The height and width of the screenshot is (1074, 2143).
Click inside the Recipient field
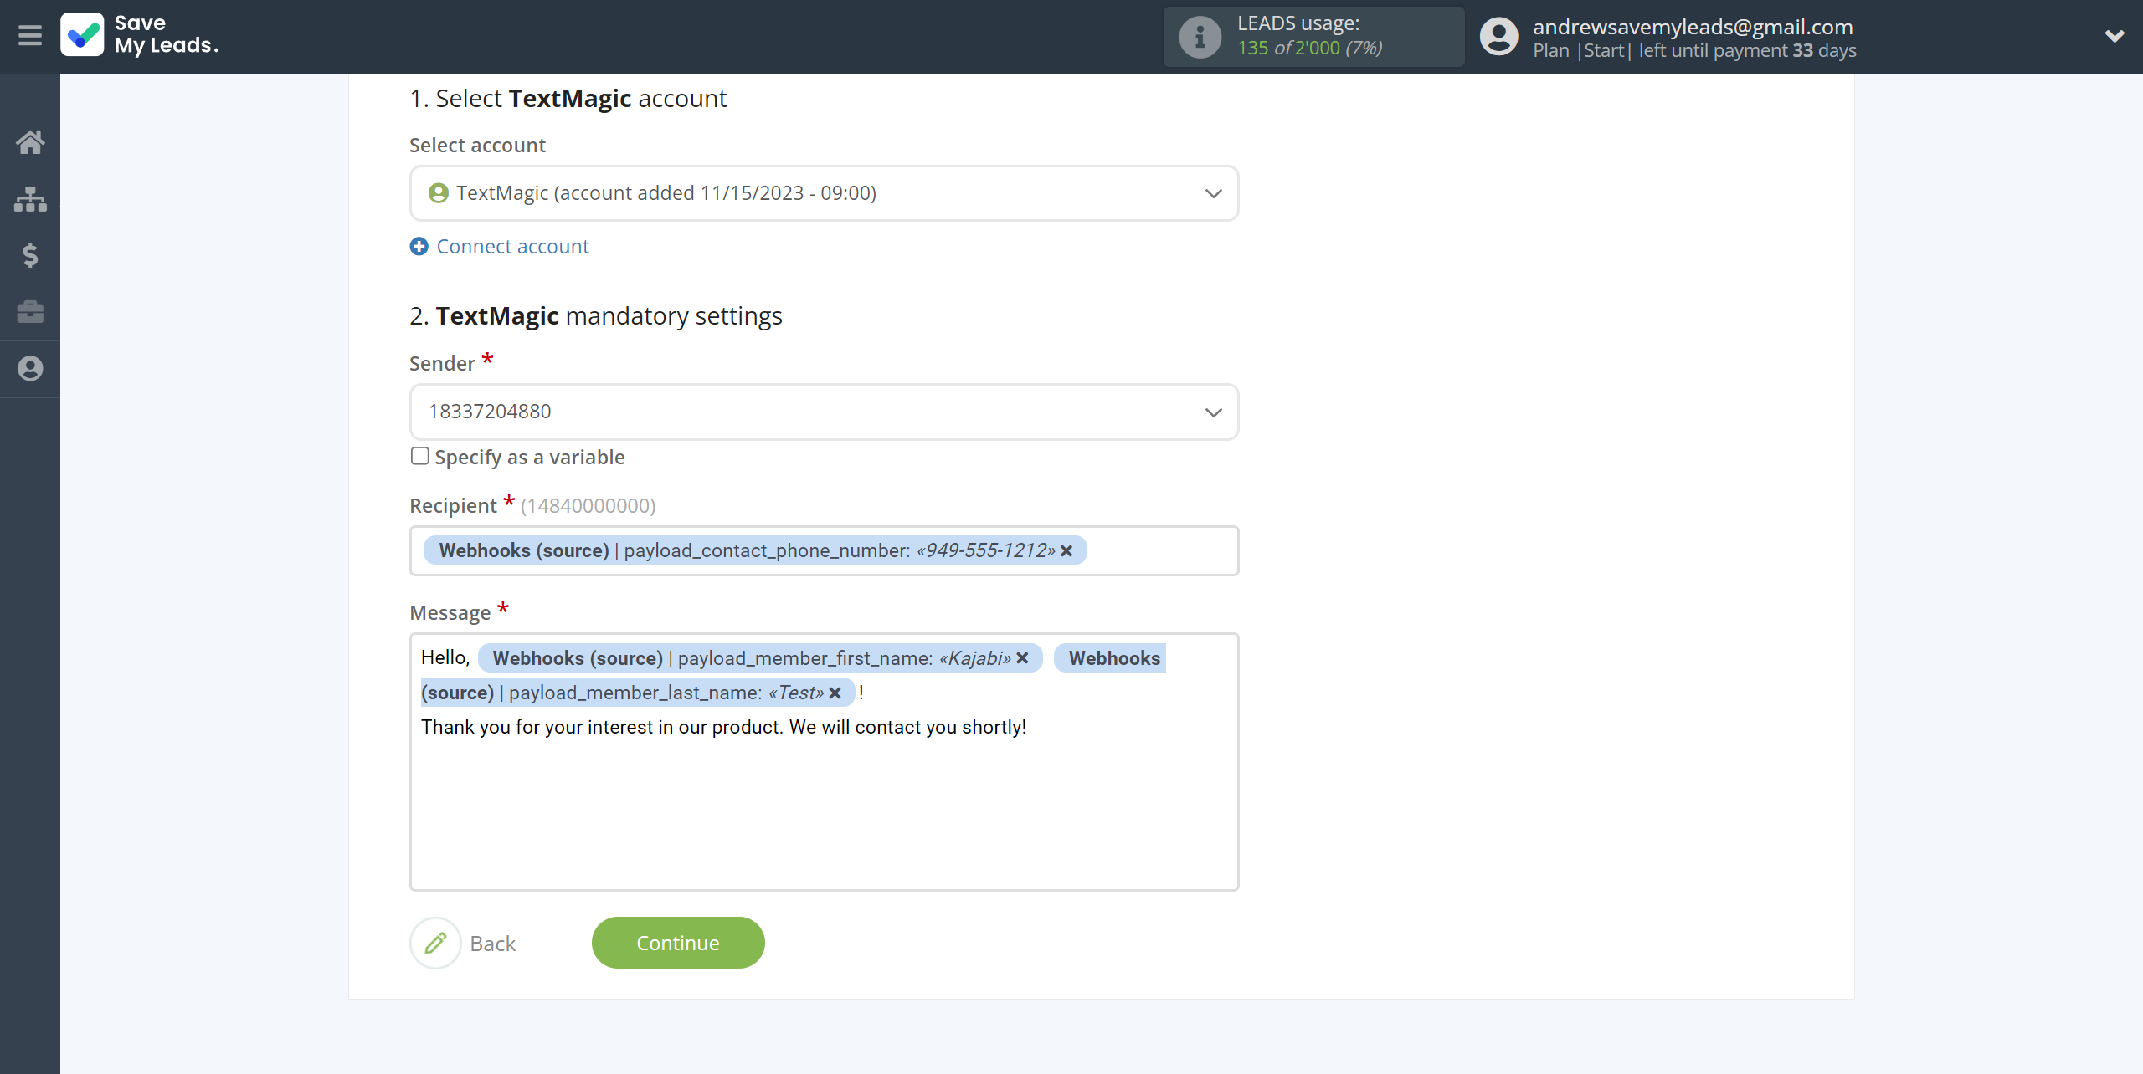(x=824, y=550)
